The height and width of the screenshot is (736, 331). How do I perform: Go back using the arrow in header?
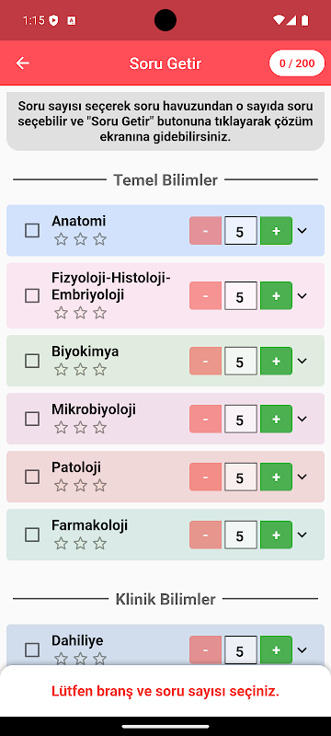click(22, 63)
